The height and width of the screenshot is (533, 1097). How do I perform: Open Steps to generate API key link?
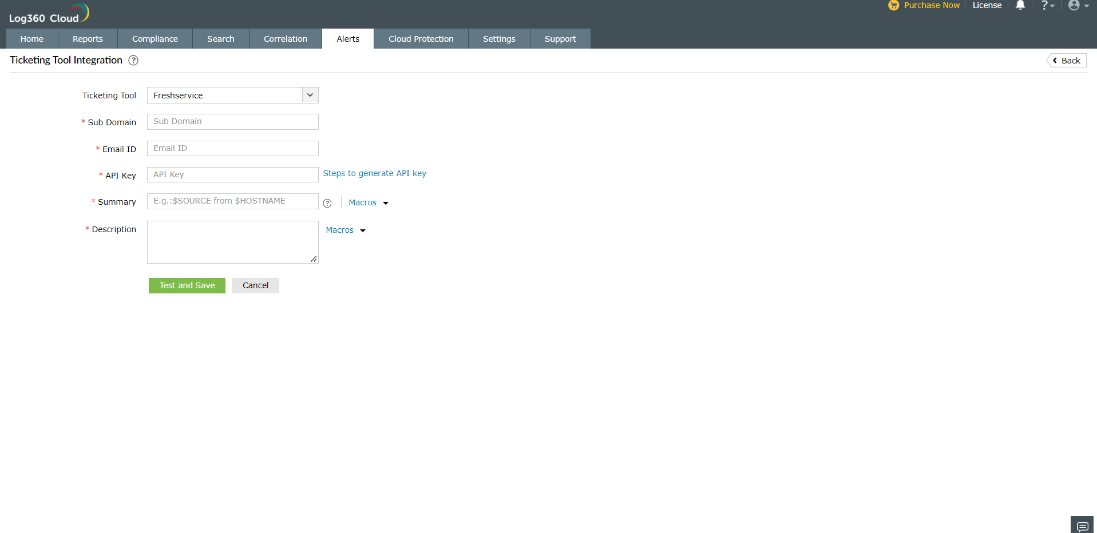tap(375, 173)
